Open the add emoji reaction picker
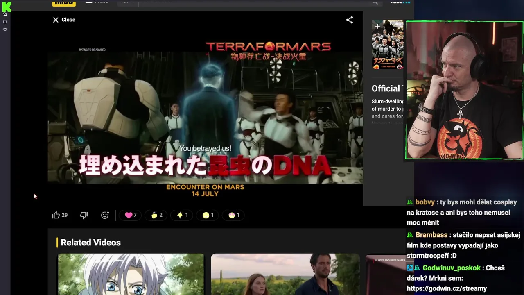This screenshot has width=524, height=295. pos(105,215)
